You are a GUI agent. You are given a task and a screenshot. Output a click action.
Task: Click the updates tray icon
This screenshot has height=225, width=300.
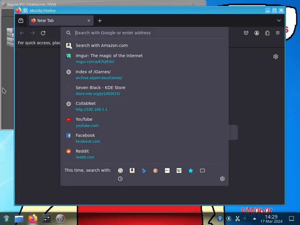[x=229, y=219]
